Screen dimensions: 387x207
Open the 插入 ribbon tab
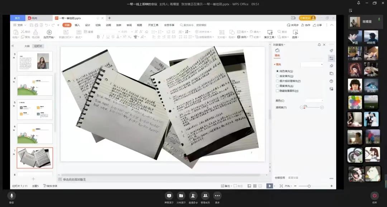pyautogui.click(x=77, y=25)
